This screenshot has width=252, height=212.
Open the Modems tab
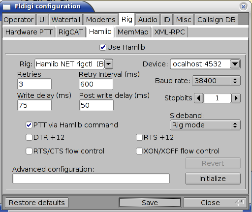pyautogui.click(x=101, y=20)
